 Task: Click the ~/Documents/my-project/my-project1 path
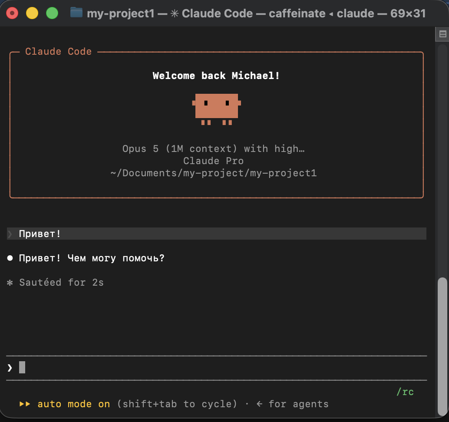[x=214, y=173]
